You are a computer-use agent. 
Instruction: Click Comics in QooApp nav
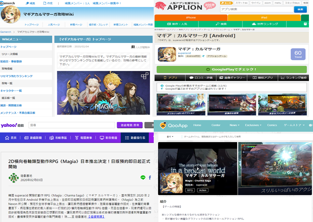[x=272, y=125]
